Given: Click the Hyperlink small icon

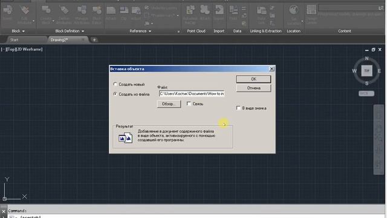Looking at the screenshot, I should point(244,24).
